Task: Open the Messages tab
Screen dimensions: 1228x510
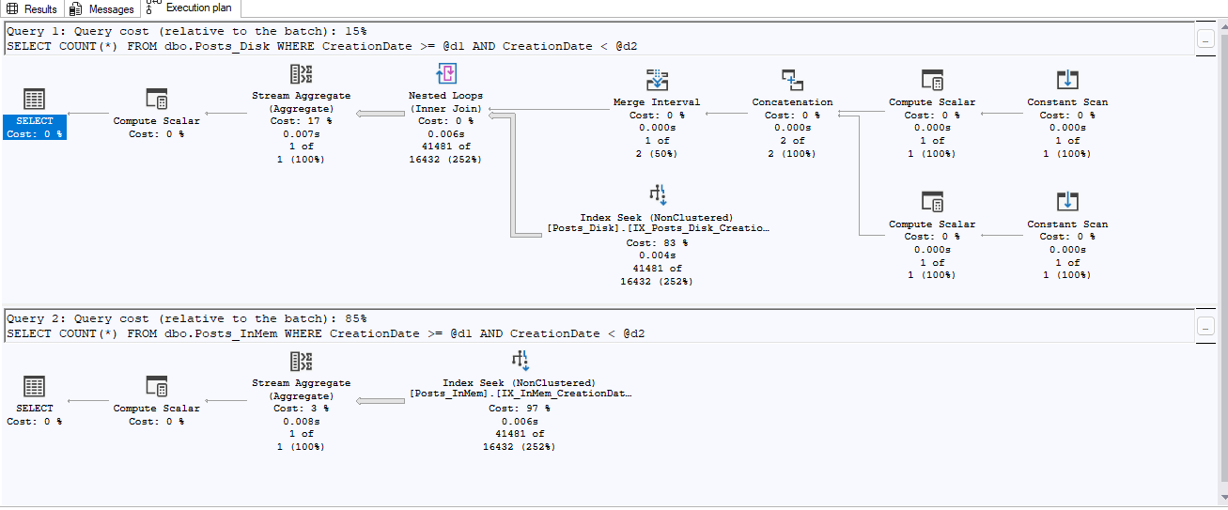Action: [102, 9]
